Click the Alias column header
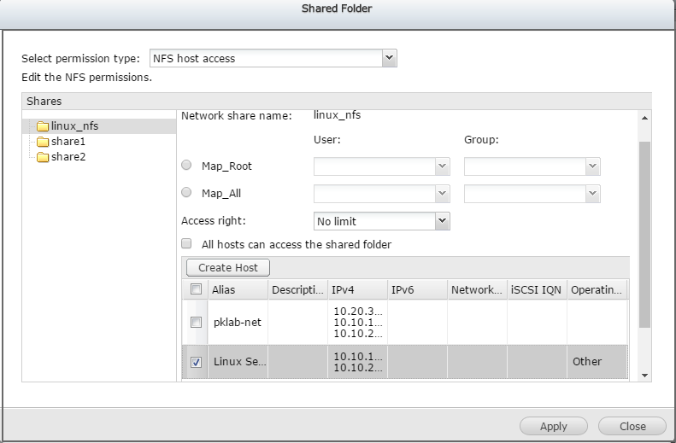The width and height of the screenshot is (676, 443). [237, 290]
